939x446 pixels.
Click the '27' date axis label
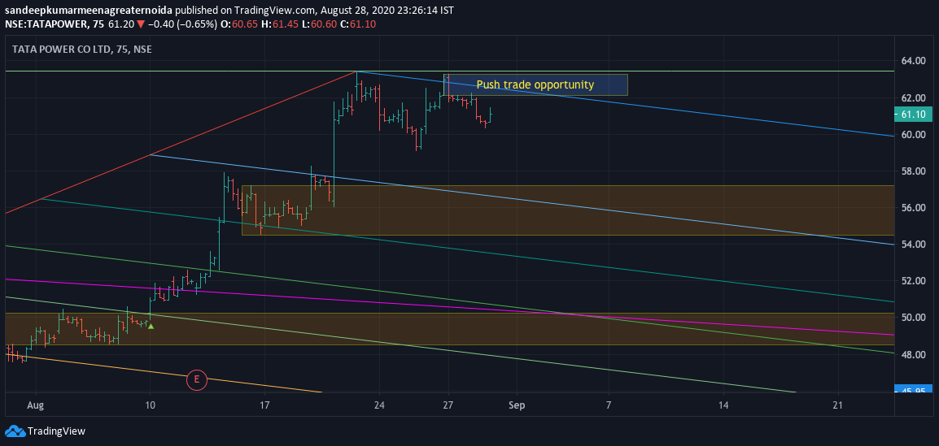click(448, 405)
